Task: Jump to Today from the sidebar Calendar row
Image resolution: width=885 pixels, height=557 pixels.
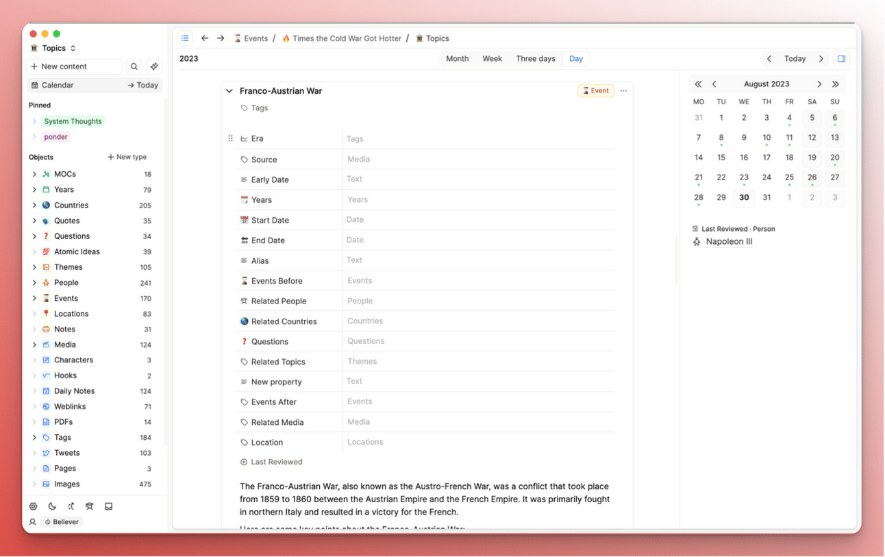Action: pos(142,86)
